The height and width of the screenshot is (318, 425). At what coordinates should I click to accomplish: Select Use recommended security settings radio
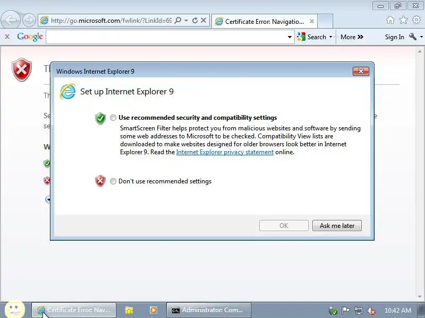click(x=113, y=118)
